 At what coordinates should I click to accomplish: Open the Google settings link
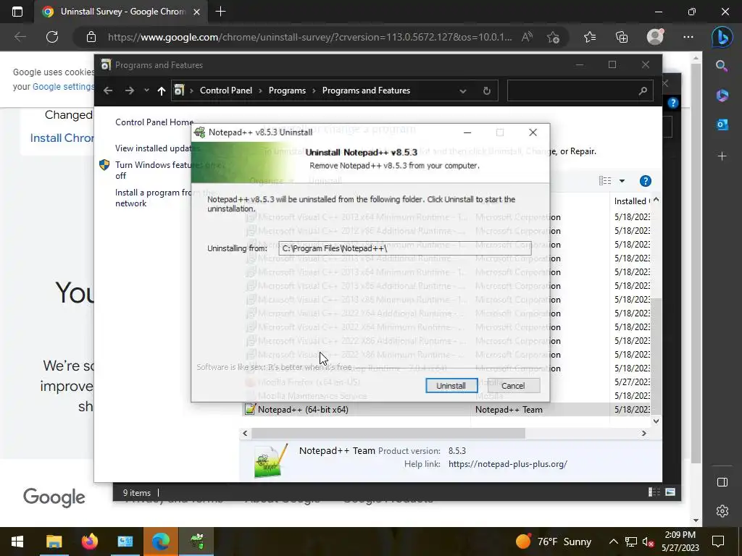64,87
